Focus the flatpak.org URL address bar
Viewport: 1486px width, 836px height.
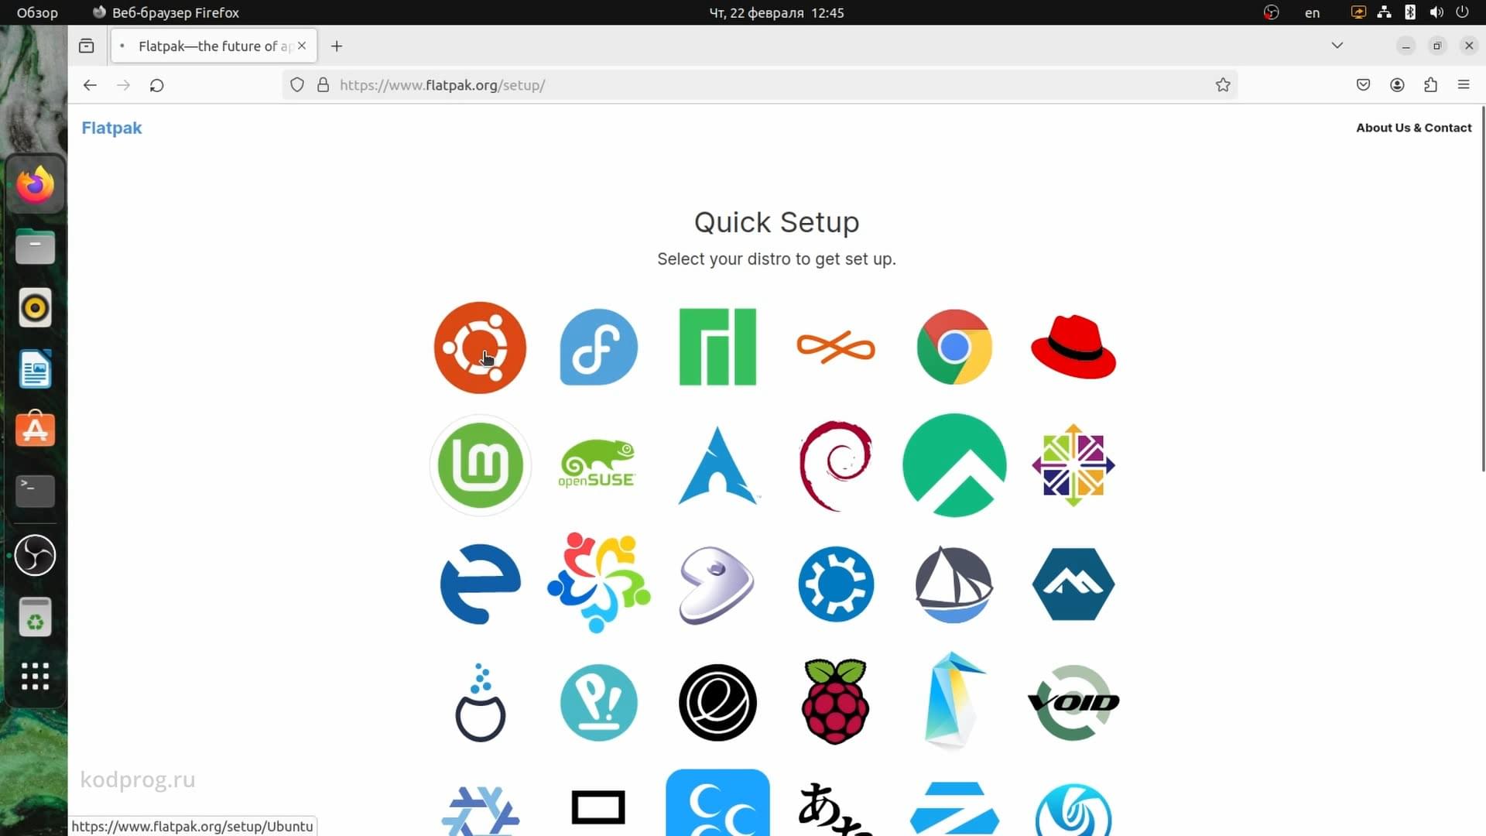(758, 85)
